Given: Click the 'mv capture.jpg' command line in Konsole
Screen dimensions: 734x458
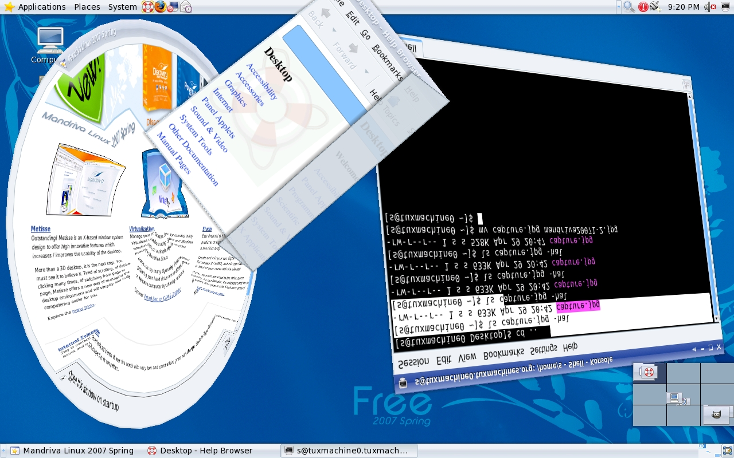Looking at the screenshot, I should [x=502, y=230].
